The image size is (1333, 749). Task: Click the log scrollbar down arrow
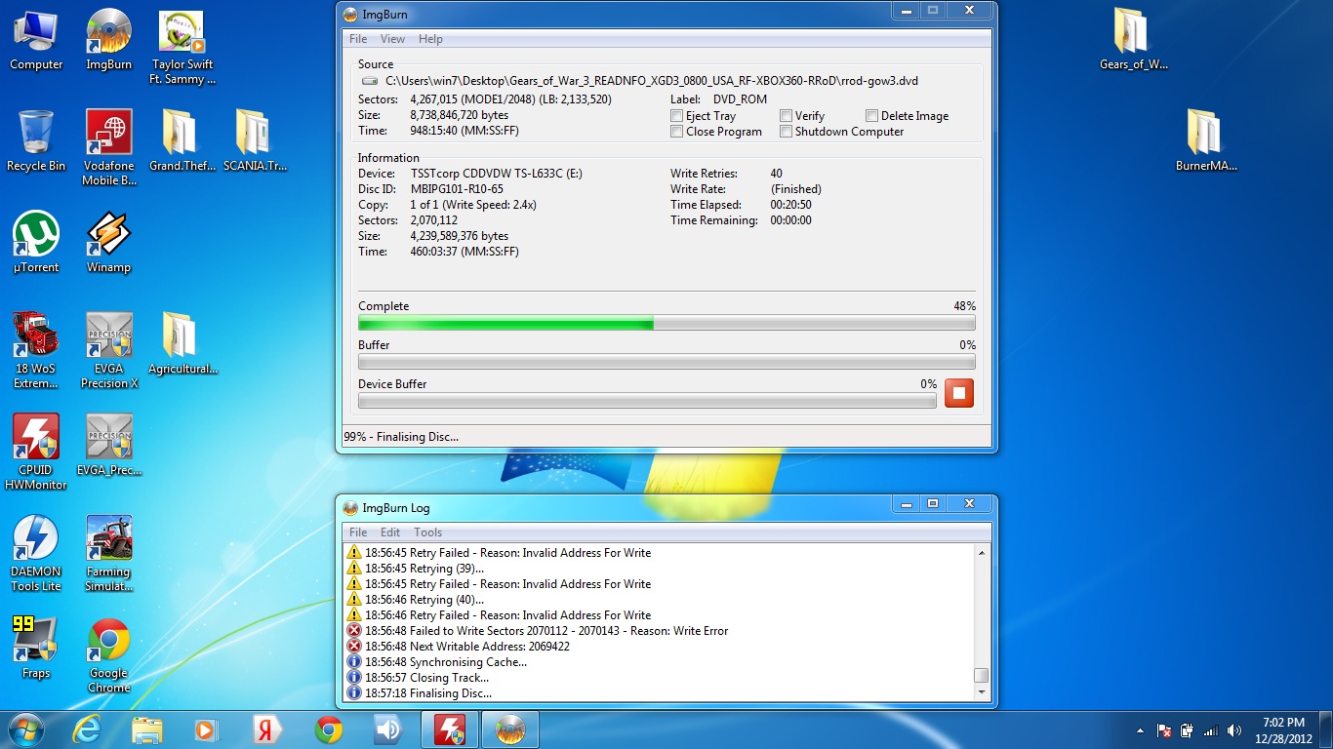[x=982, y=692]
